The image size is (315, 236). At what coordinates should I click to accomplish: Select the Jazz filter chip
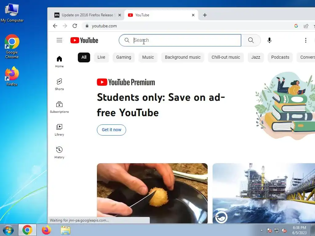tap(256, 57)
